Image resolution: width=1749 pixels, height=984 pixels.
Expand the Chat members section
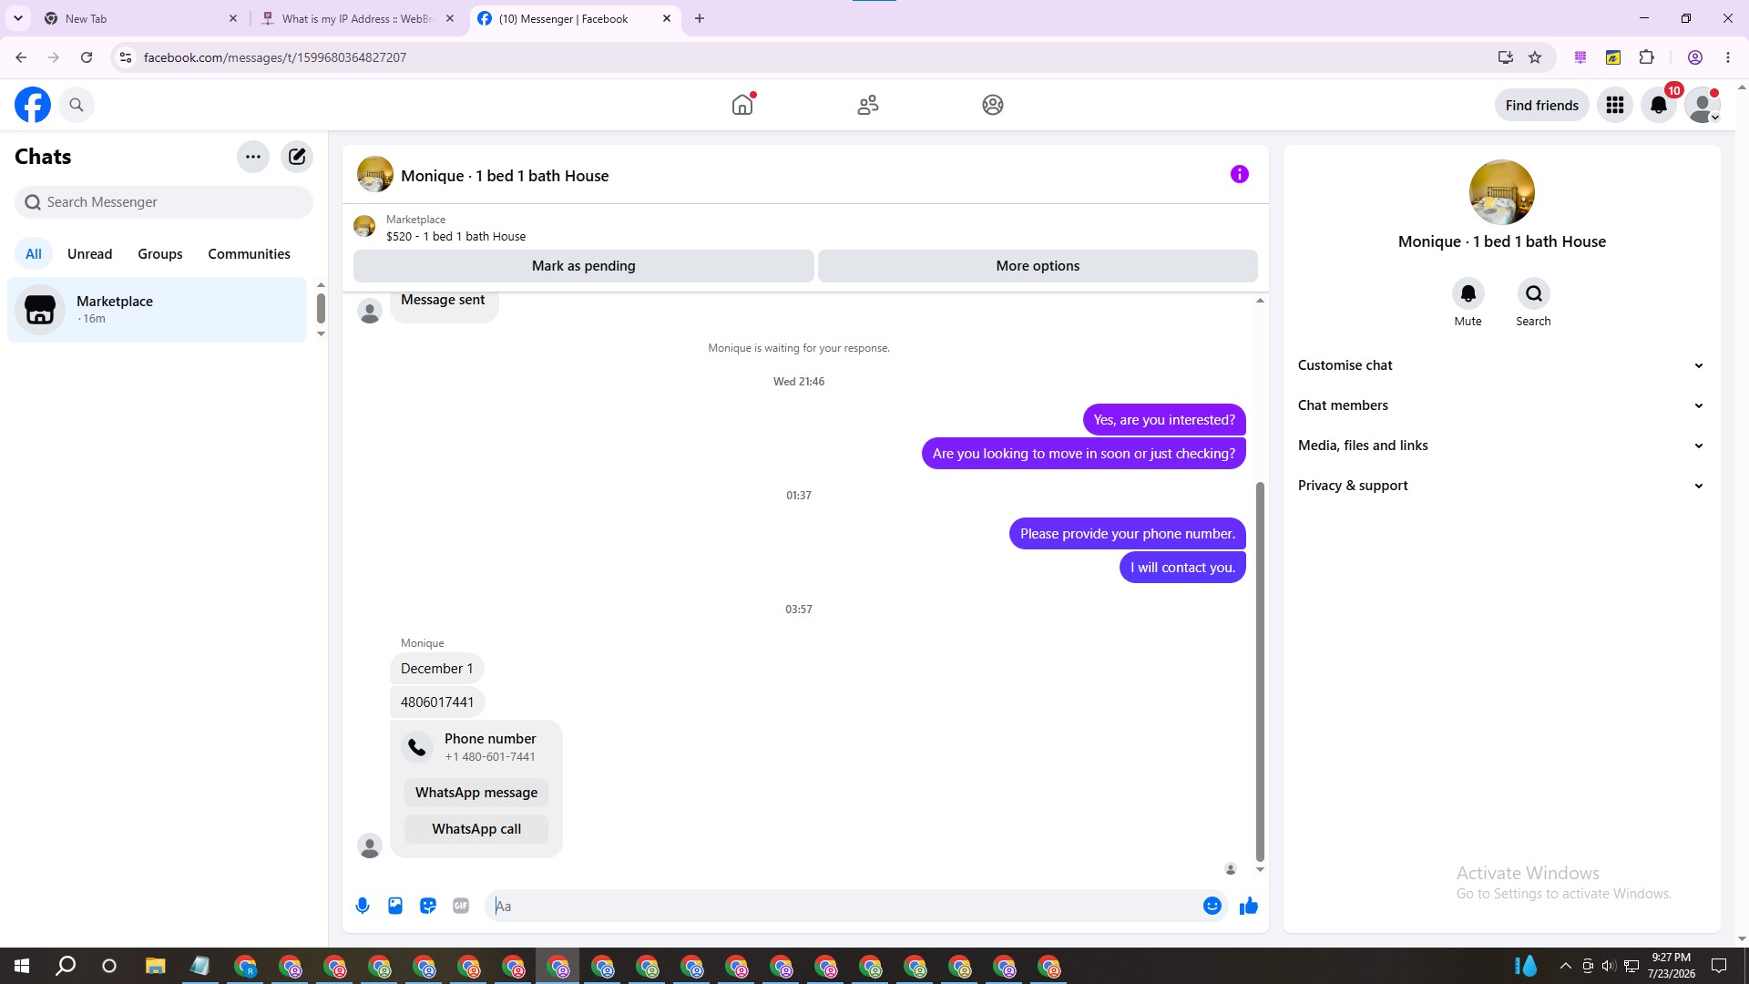[x=1501, y=405]
